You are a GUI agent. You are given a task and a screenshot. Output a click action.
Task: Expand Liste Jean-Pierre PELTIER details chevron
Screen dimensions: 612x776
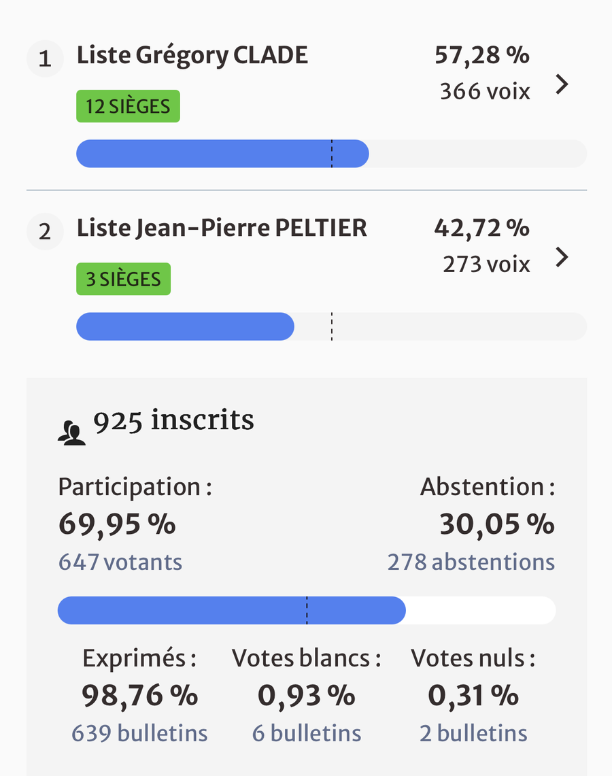point(561,258)
